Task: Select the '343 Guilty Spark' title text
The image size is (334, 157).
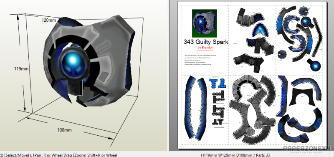Action: coord(205,42)
